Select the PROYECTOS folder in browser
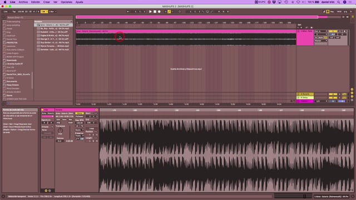The image size is (356, 200). point(12,43)
